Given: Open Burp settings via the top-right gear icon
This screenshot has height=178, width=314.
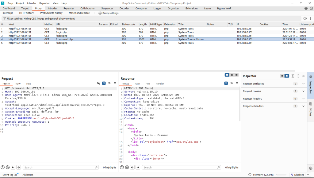Looking at the screenshot, I should pyautogui.click(x=311, y=8).
